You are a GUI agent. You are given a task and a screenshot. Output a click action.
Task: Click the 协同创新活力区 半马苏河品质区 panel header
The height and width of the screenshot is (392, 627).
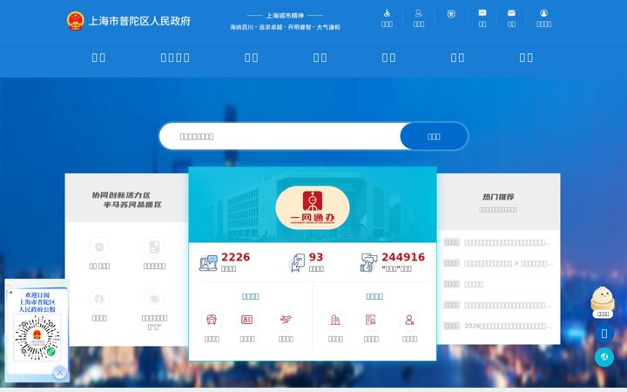pos(126,199)
